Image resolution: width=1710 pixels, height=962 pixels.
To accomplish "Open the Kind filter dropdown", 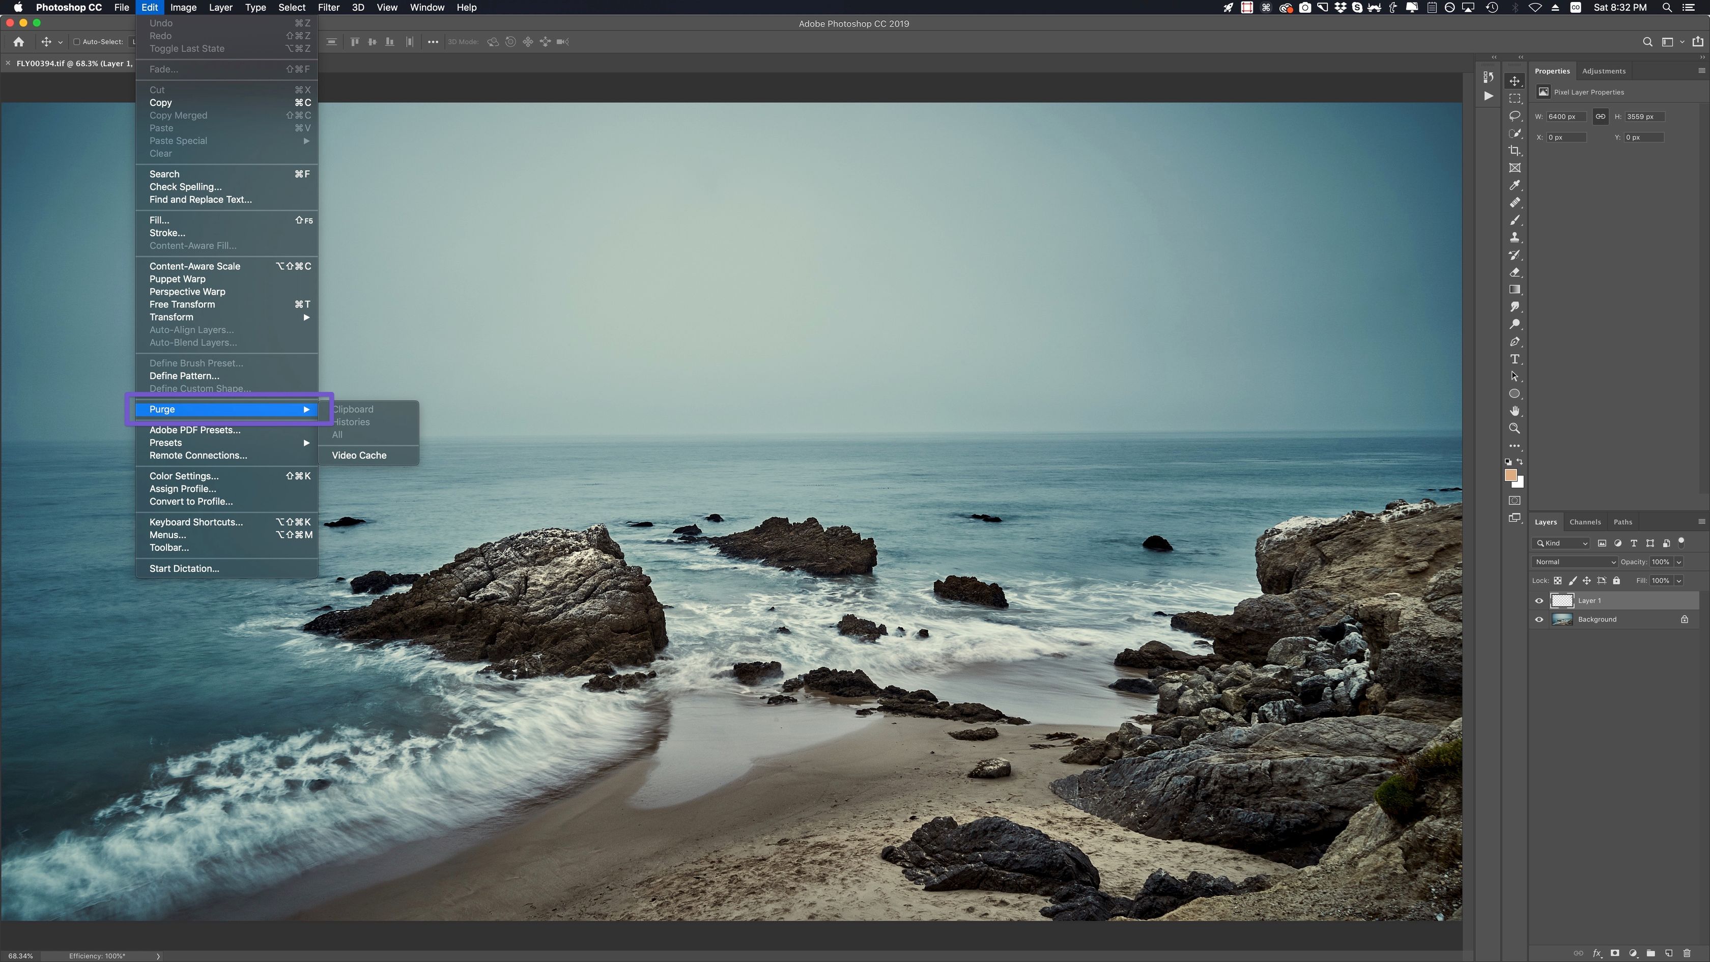I will click(x=1561, y=543).
